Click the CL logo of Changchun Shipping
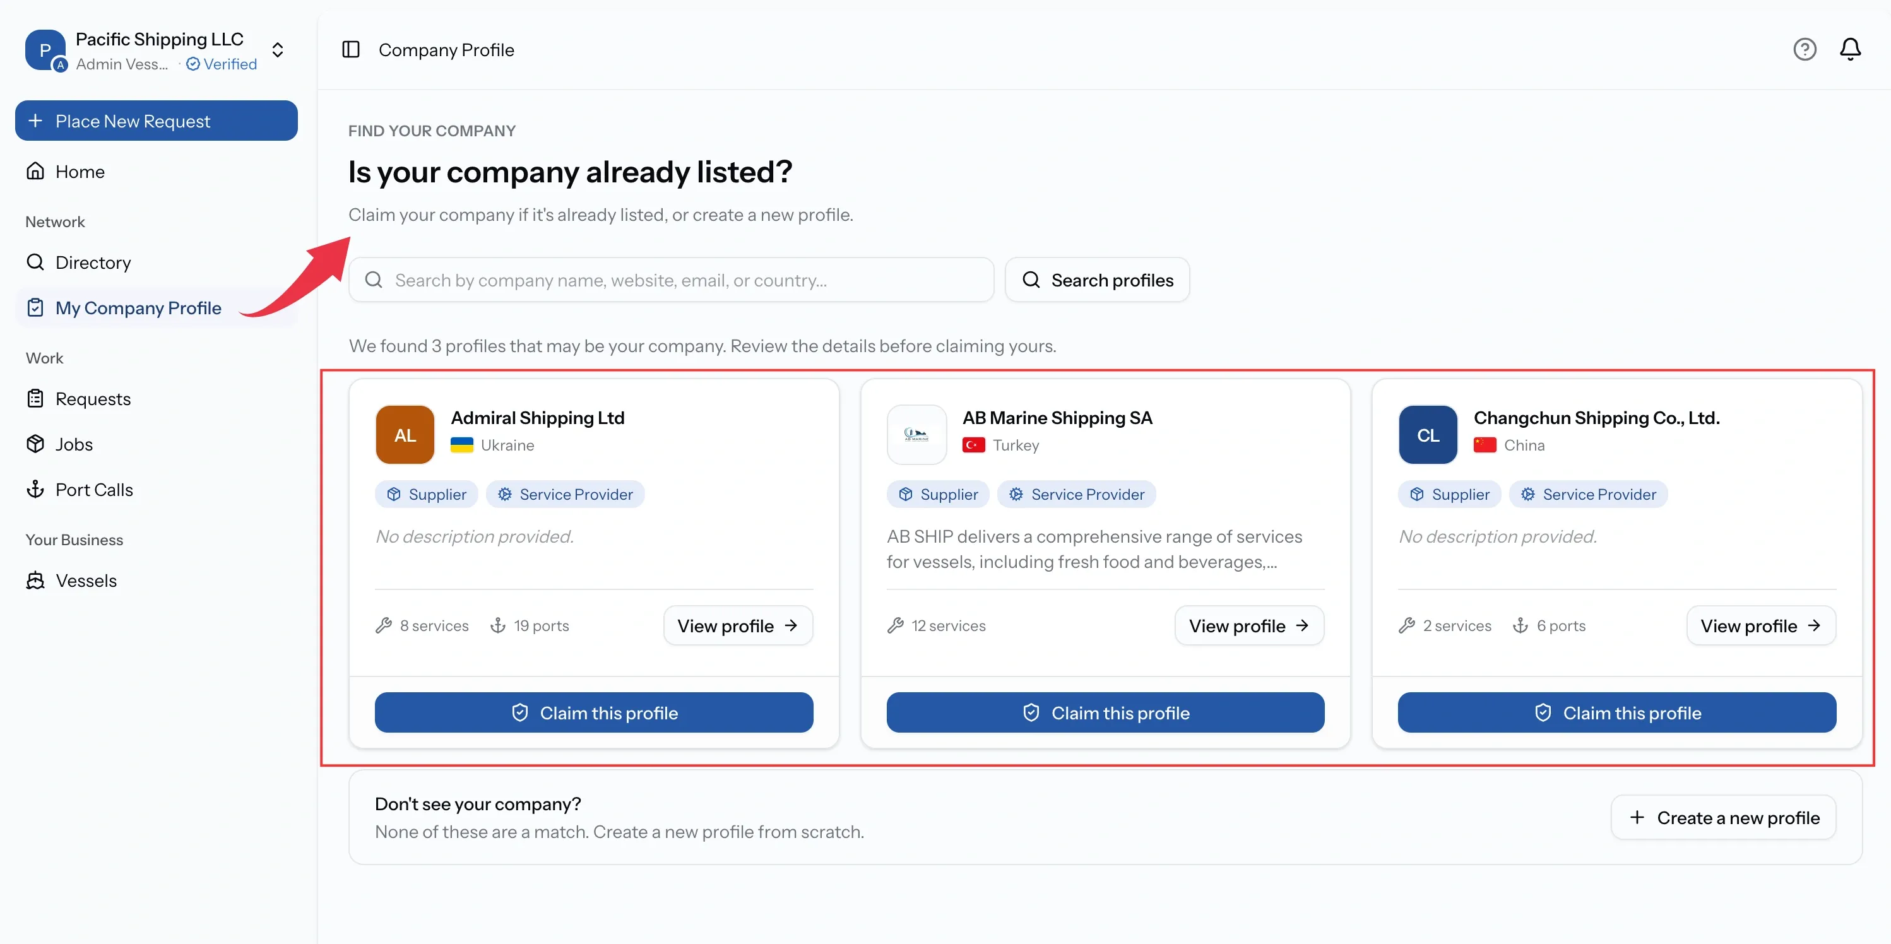This screenshot has height=944, width=1891. coord(1428,435)
